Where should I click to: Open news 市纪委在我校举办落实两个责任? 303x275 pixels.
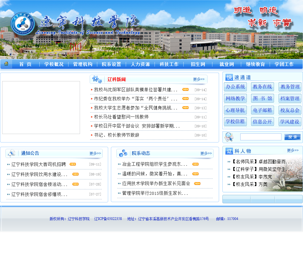[135, 99]
